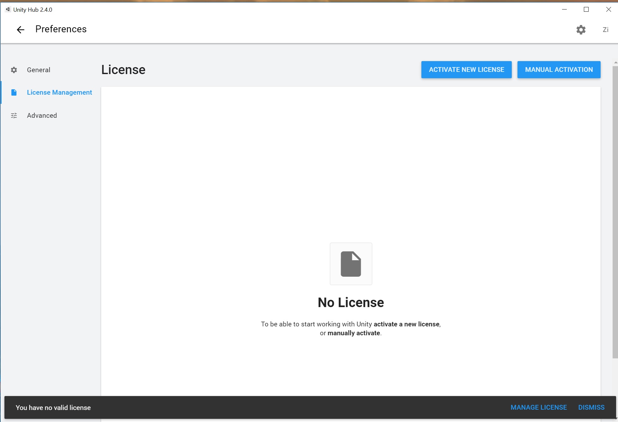Click the MANAGE LICENSE link
The image size is (618, 422).
pyautogui.click(x=539, y=407)
